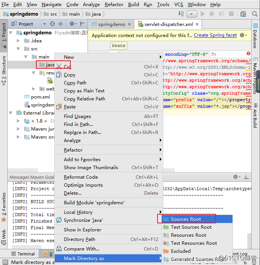Click the Make Project build icon

click(x=181, y=14)
